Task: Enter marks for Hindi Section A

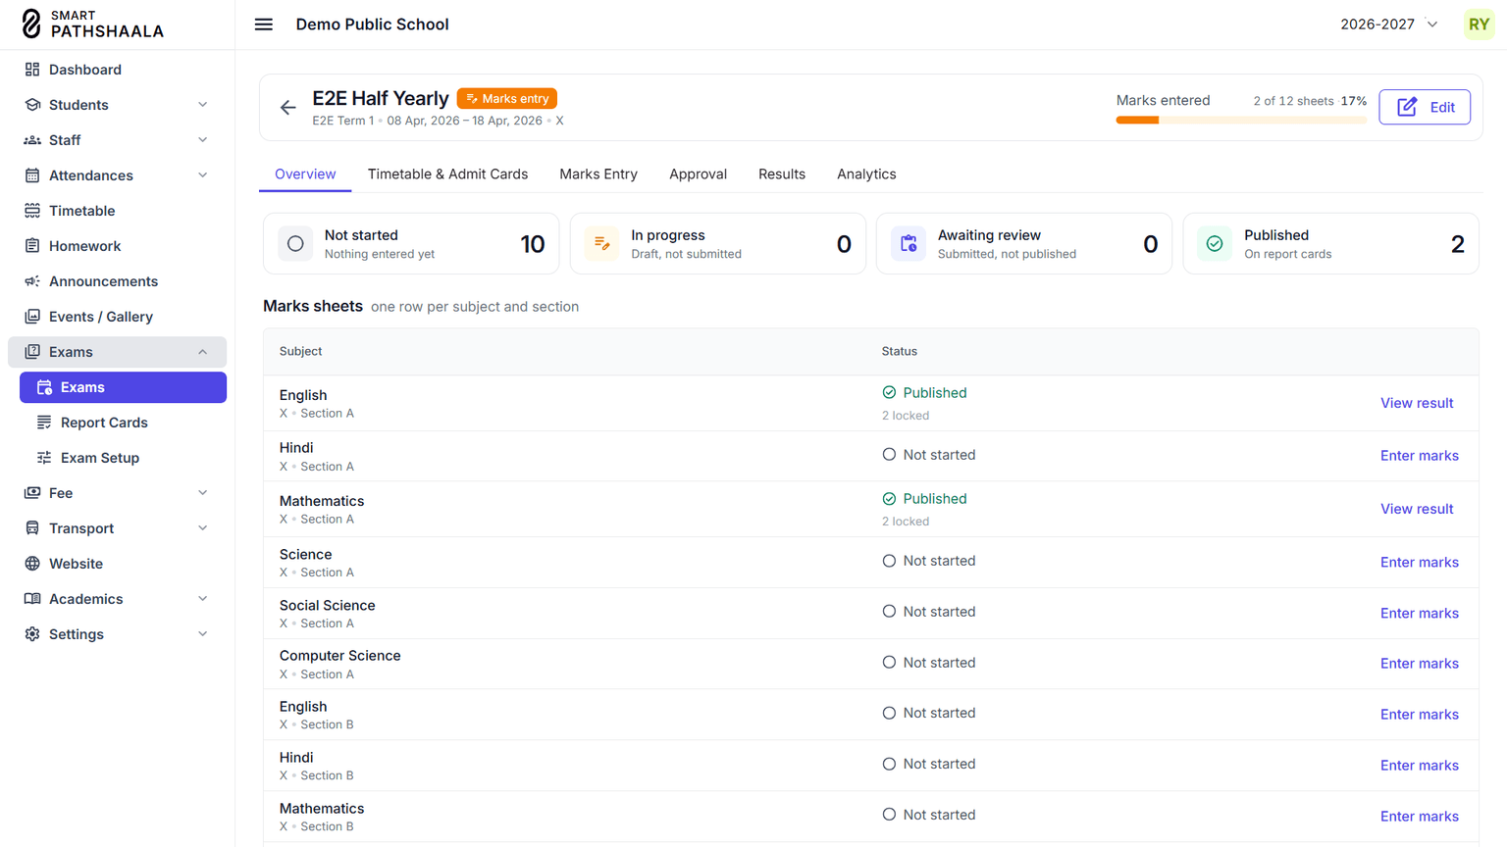Action: pyautogui.click(x=1420, y=456)
